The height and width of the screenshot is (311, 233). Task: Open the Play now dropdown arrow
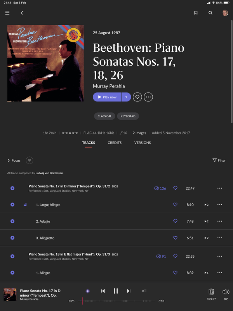(127, 97)
